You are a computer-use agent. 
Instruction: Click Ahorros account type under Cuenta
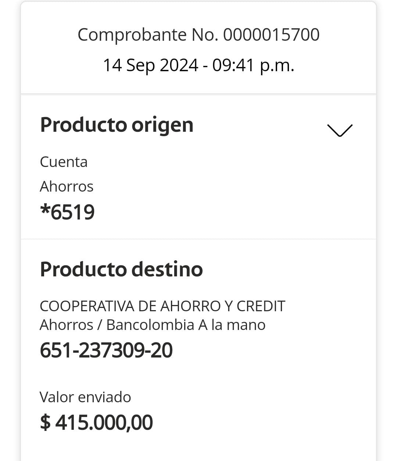(x=67, y=186)
